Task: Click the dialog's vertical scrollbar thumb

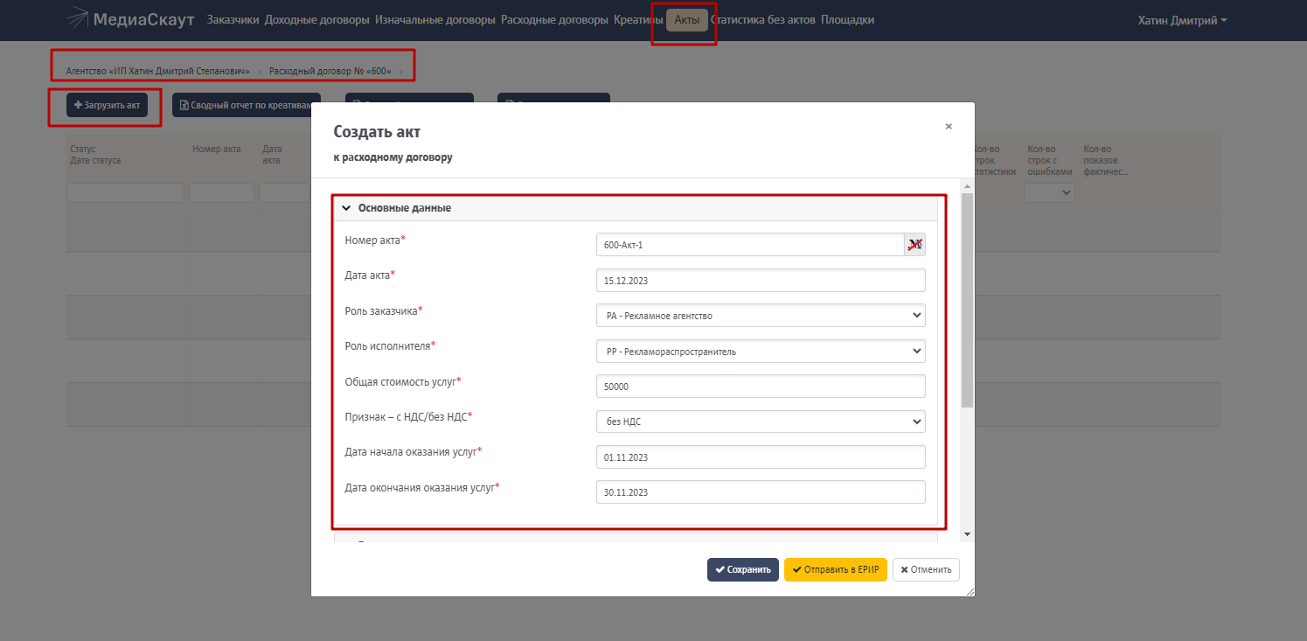Action: tap(967, 300)
